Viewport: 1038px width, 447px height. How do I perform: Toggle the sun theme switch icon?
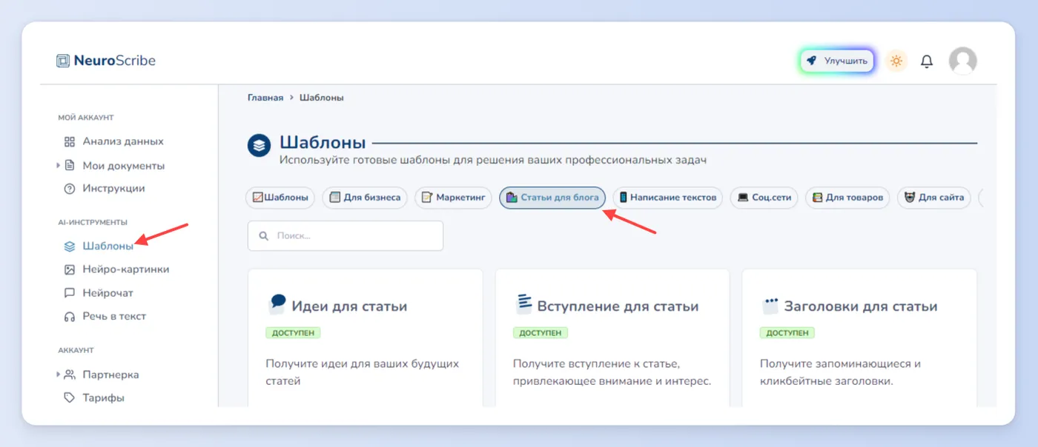(896, 61)
